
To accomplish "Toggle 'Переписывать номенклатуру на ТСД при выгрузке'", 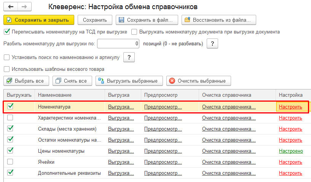I will 7,32.
